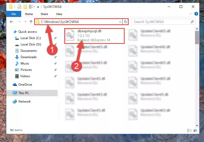Click the vertical scrollbar thumb
204x142 pixels.
pyautogui.click(x=197, y=38)
